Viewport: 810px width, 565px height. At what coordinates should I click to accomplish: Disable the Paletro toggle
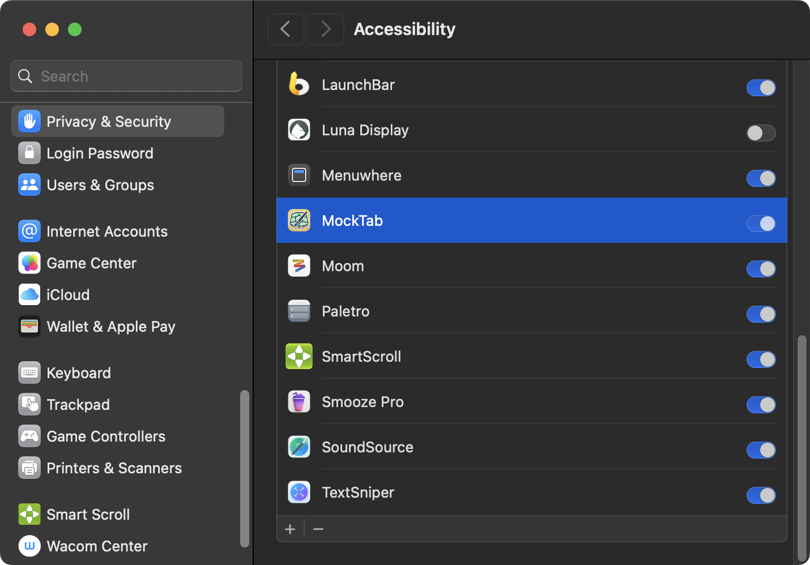pos(761,314)
